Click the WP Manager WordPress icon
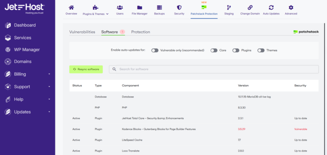 pyautogui.click(x=8, y=50)
